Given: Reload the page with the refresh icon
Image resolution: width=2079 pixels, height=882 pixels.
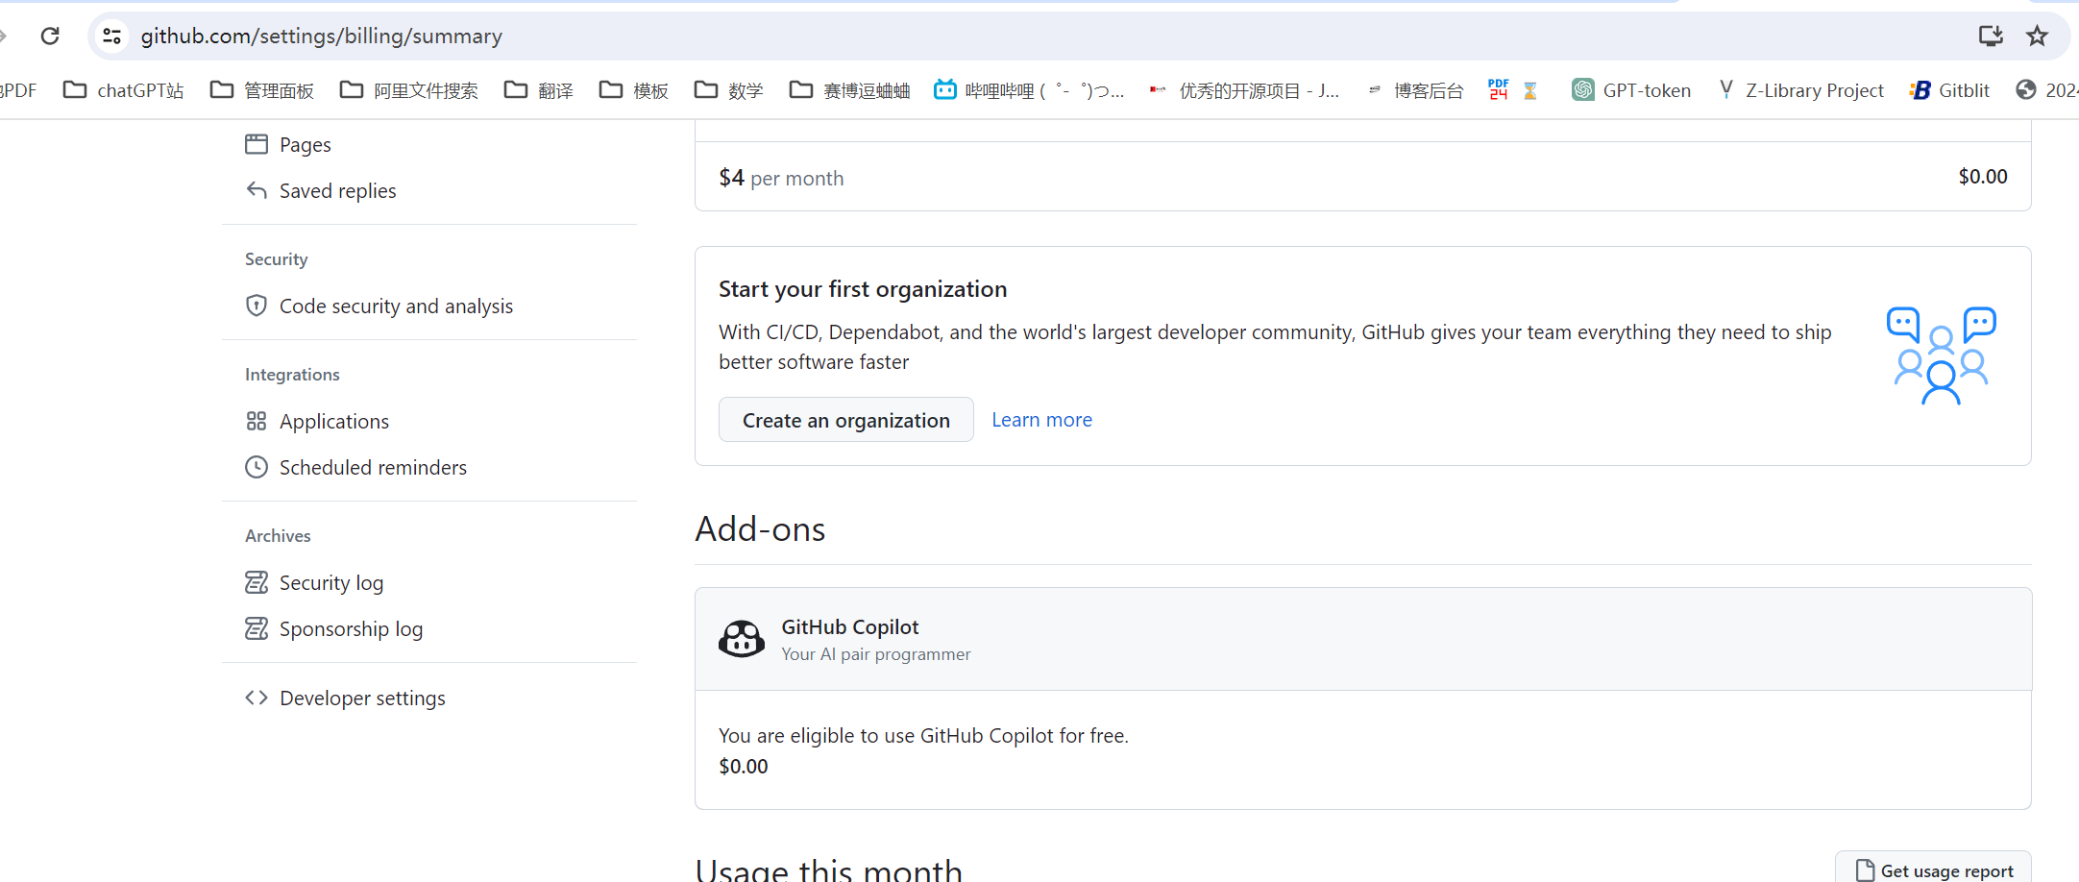Looking at the screenshot, I should pos(50,36).
